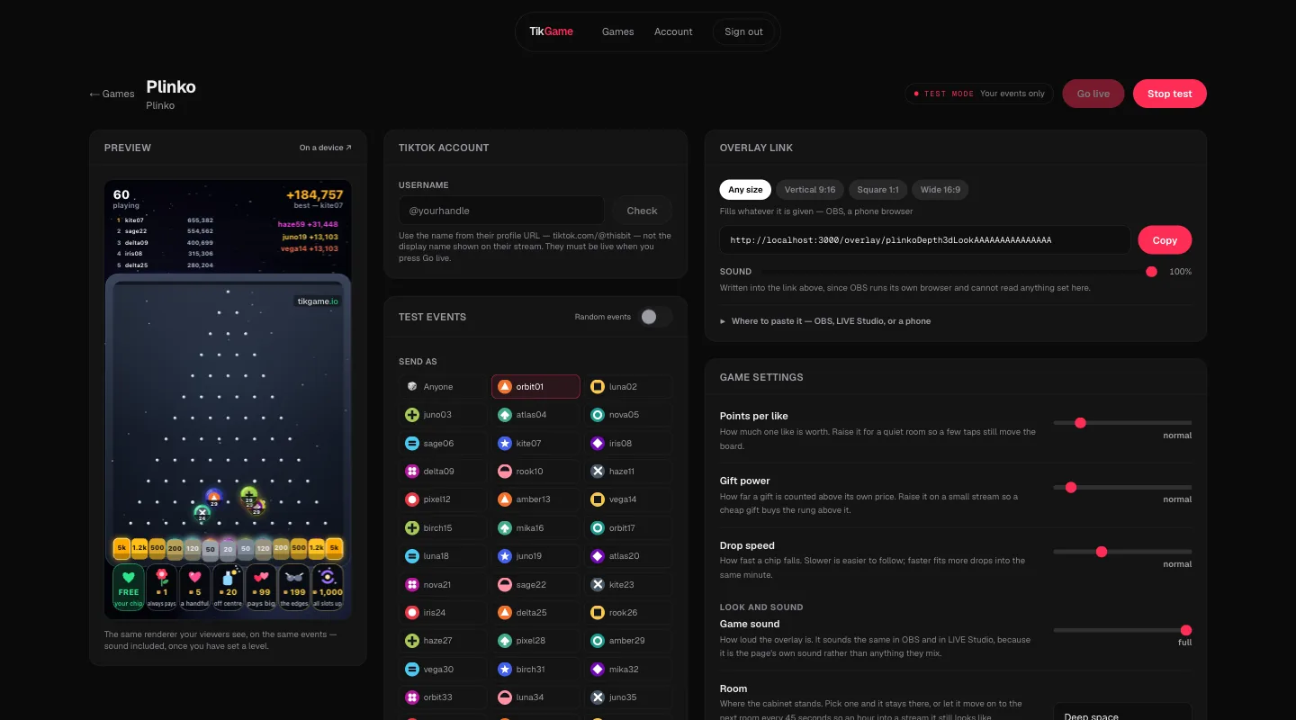Adjust the Game sound slider
Image resolution: width=1296 pixels, height=720 pixels.
coord(1122,631)
